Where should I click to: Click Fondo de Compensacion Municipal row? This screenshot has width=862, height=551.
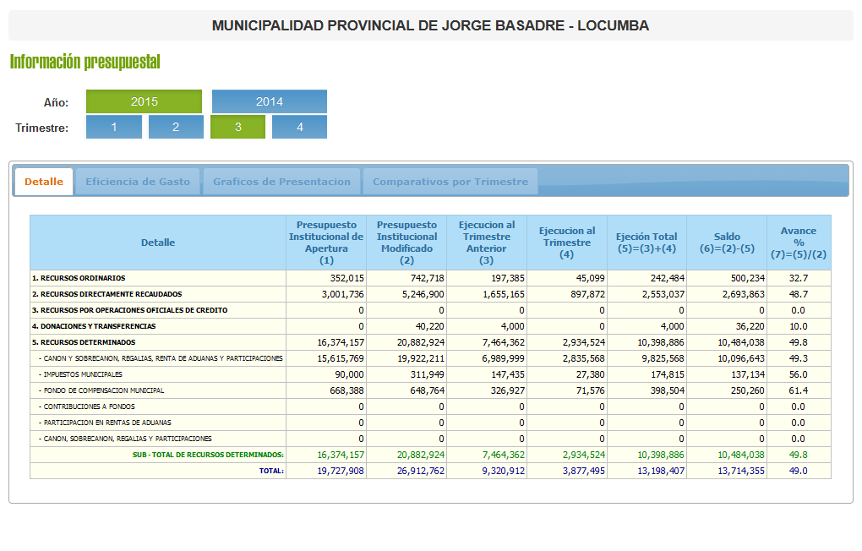101,390
